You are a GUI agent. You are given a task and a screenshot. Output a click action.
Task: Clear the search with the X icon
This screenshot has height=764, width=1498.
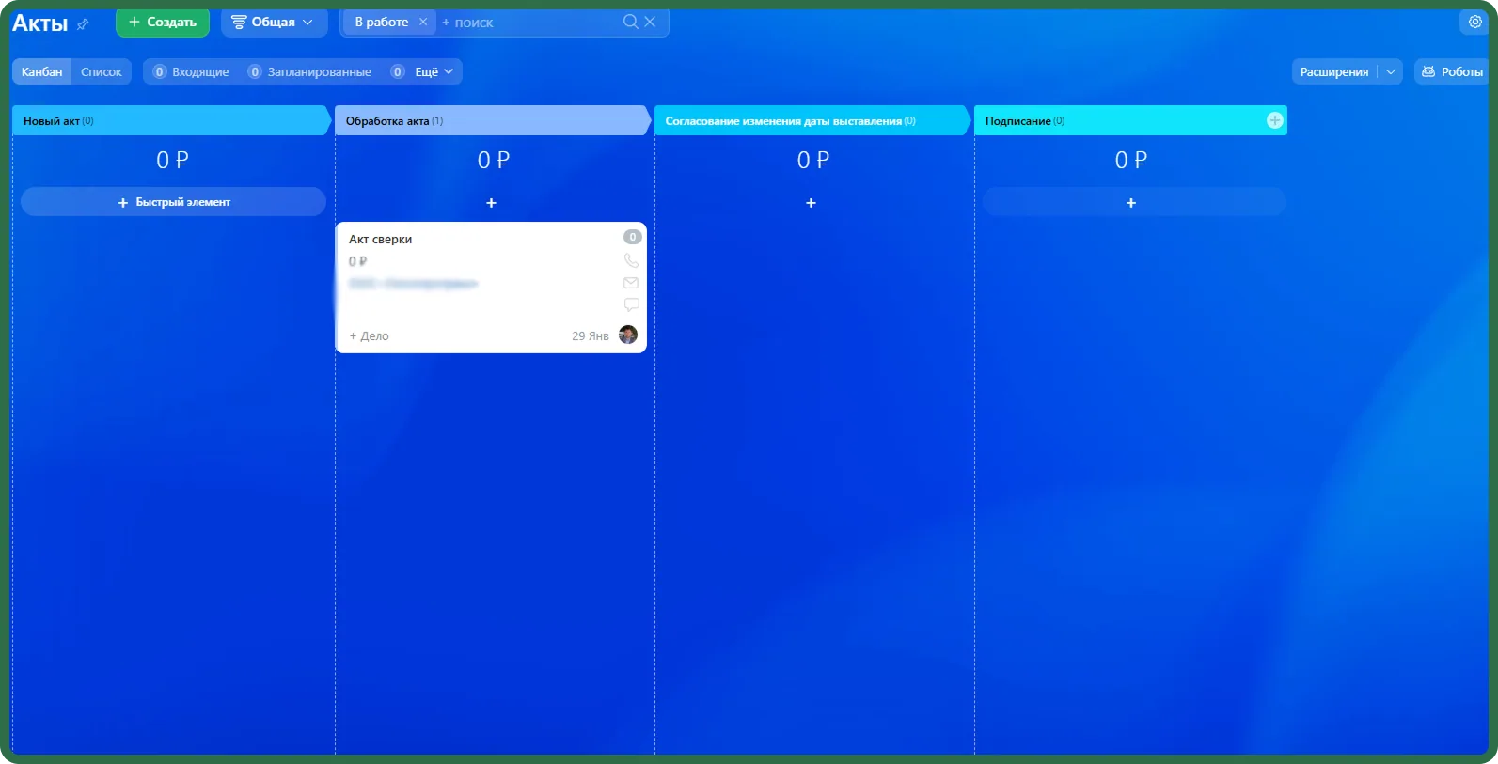tap(650, 22)
